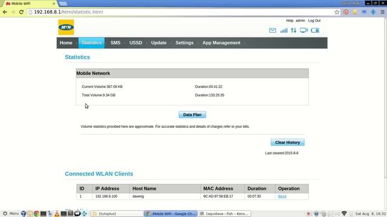Click the Current Volume 367.06 KB text
The width and height of the screenshot is (387, 217).
pos(102,87)
